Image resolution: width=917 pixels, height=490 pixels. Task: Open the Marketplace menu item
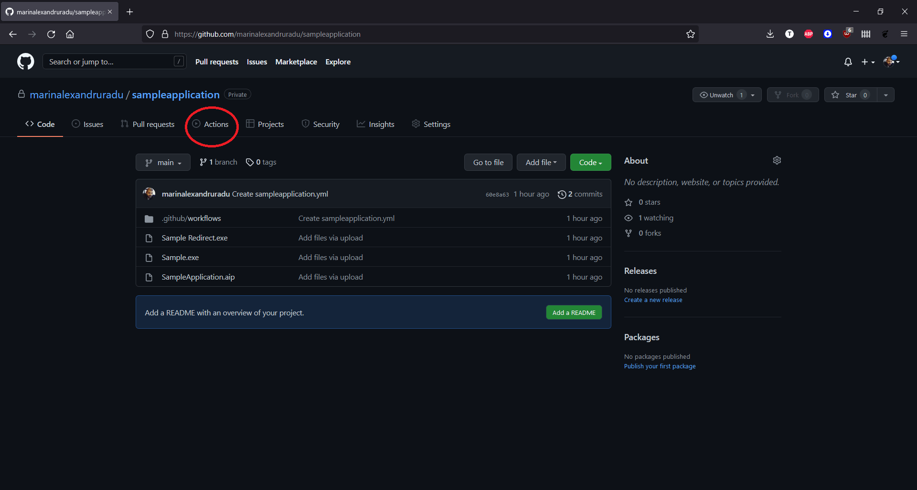(x=296, y=62)
